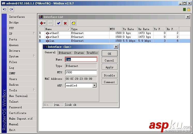Screen dimensions: 193x134
Task: Open the red plus Add interface dropdown
Action: coord(43,23)
